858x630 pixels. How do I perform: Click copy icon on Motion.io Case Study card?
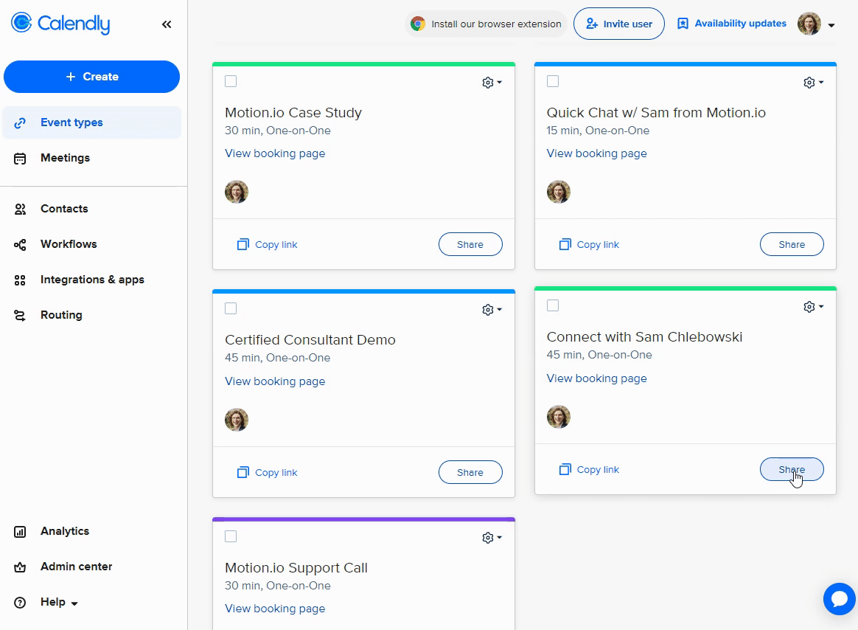point(243,244)
